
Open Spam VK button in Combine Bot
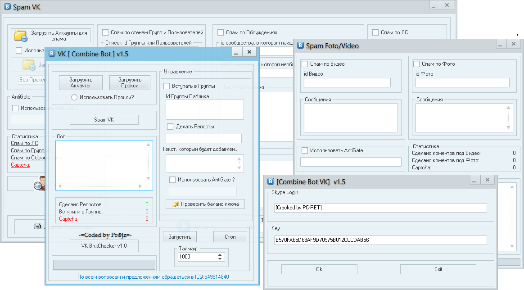104,120
